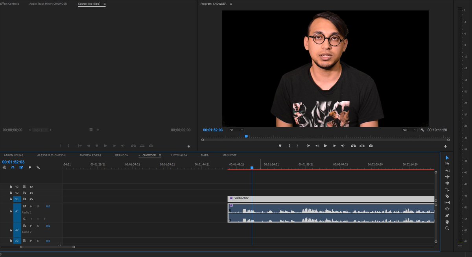Toggle V1 track targeting

tap(17, 199)
